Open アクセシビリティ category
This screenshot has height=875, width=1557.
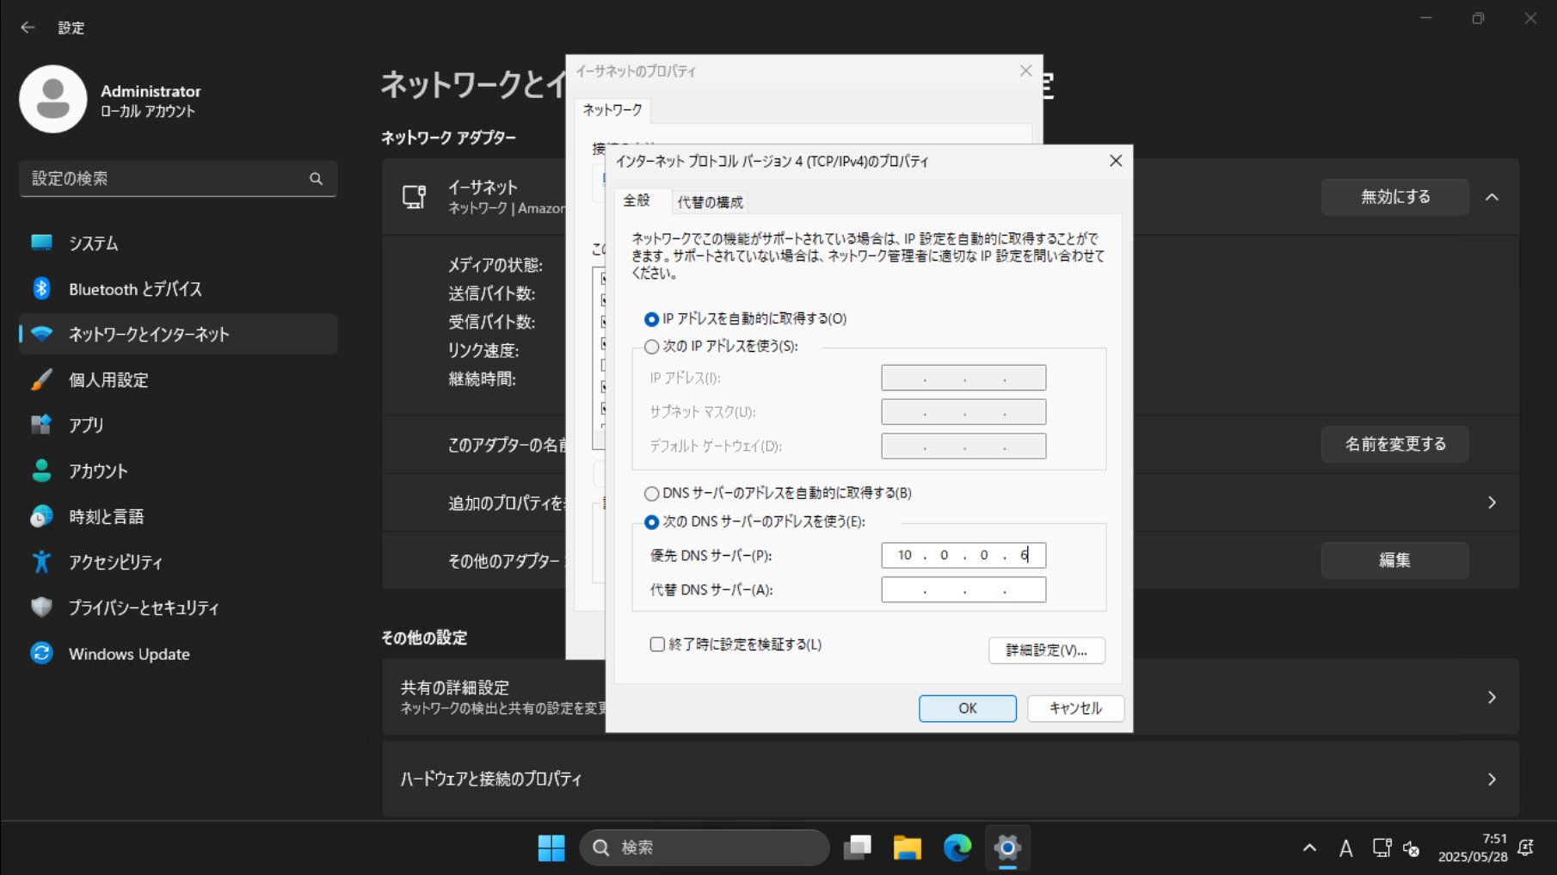coord(178,562)
